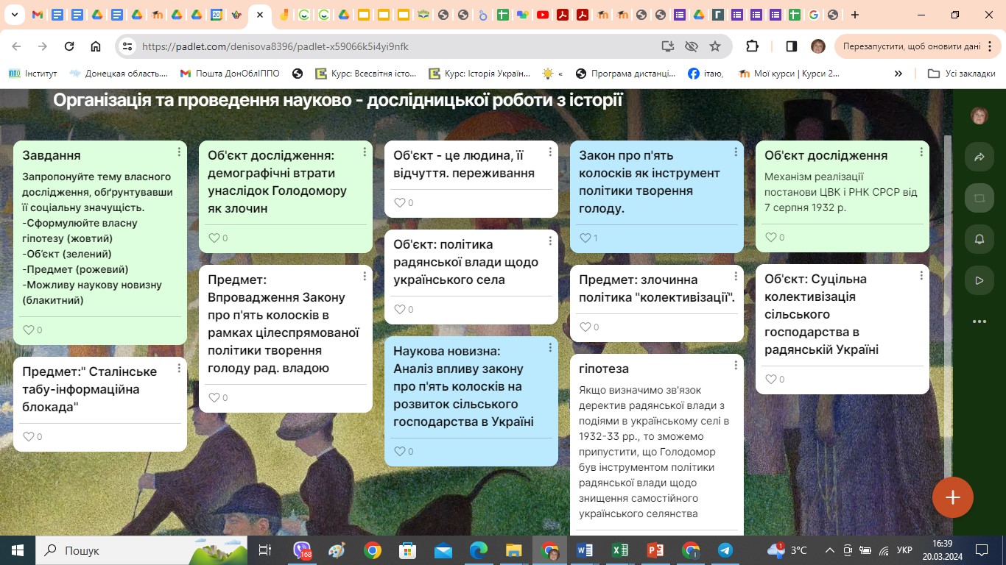Open PowerPoint from taskbar
Viewport: 1006px width, 565px height.
coord(655,550)
